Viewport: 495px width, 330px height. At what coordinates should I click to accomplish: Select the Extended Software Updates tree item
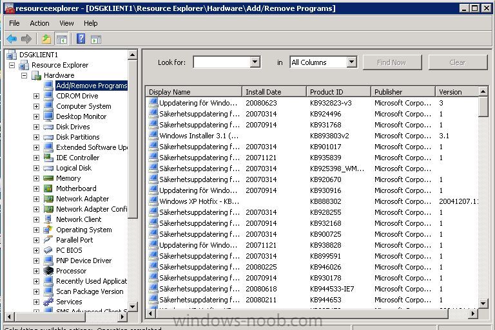click(92, 147)
